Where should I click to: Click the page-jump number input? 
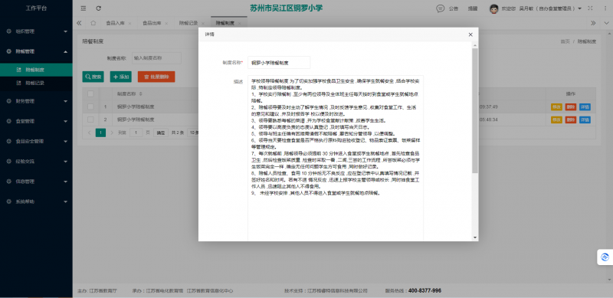tap(136, 133)
